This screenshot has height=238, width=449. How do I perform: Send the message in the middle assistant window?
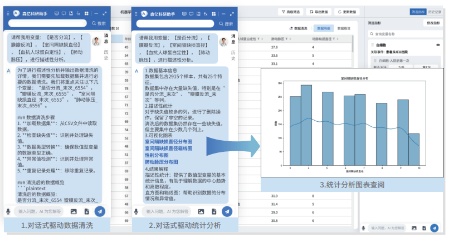(x=227, y=211)
